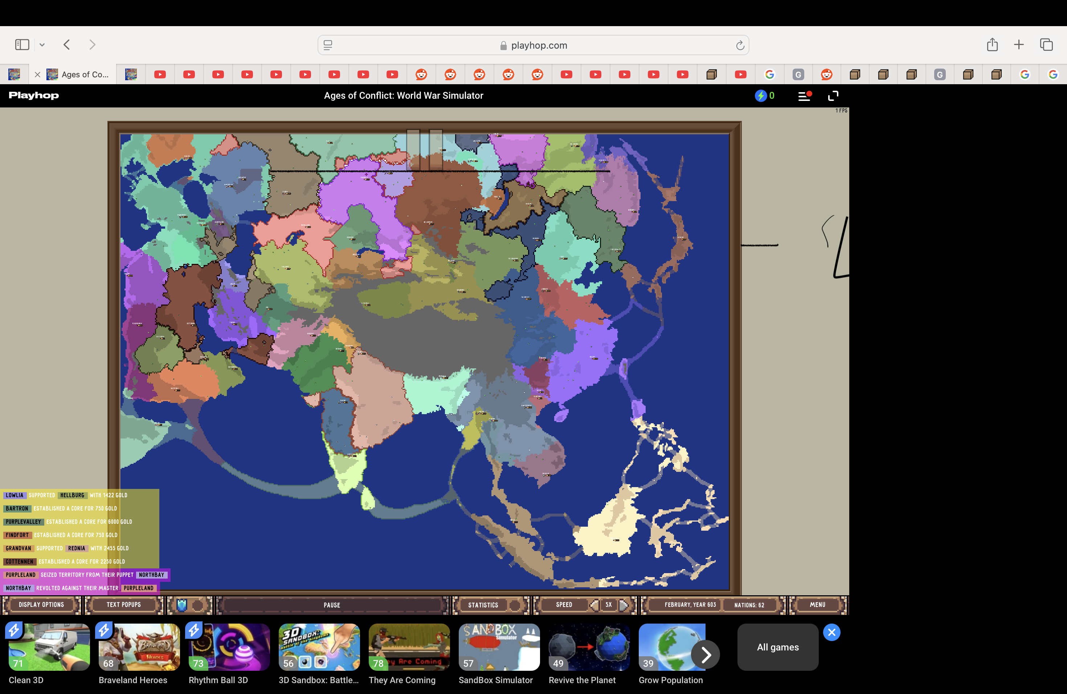
Task: Click the Findfort established a core entry
Action: click(x=61, y=535)
